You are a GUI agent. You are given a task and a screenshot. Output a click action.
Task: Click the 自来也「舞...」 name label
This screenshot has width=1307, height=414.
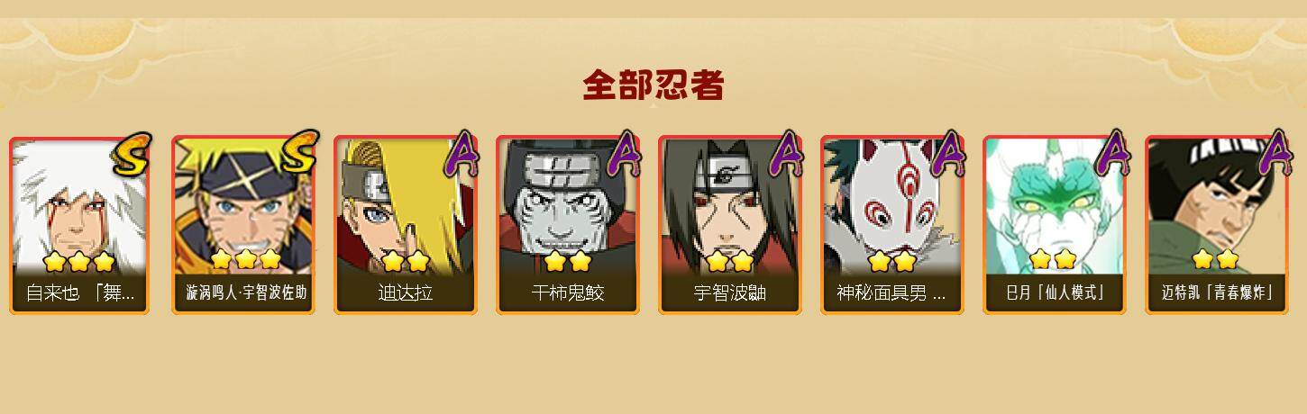click(x=80, y=293)
